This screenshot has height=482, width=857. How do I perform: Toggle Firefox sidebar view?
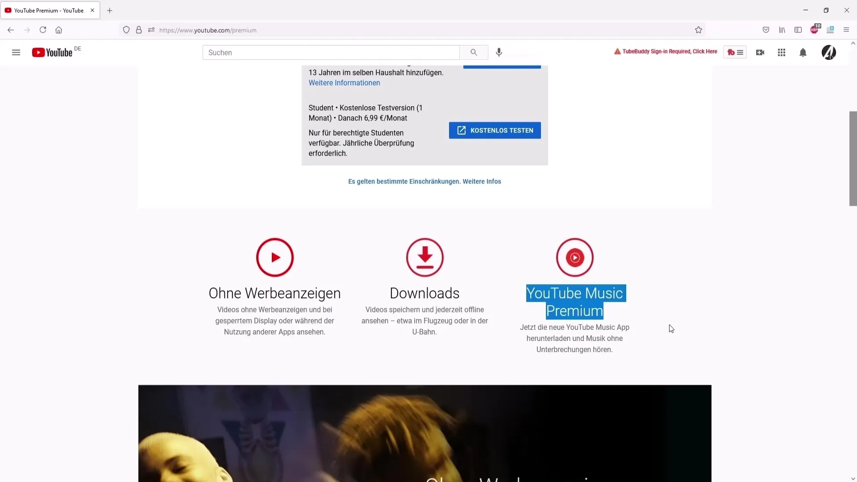[x=798, y=30]
